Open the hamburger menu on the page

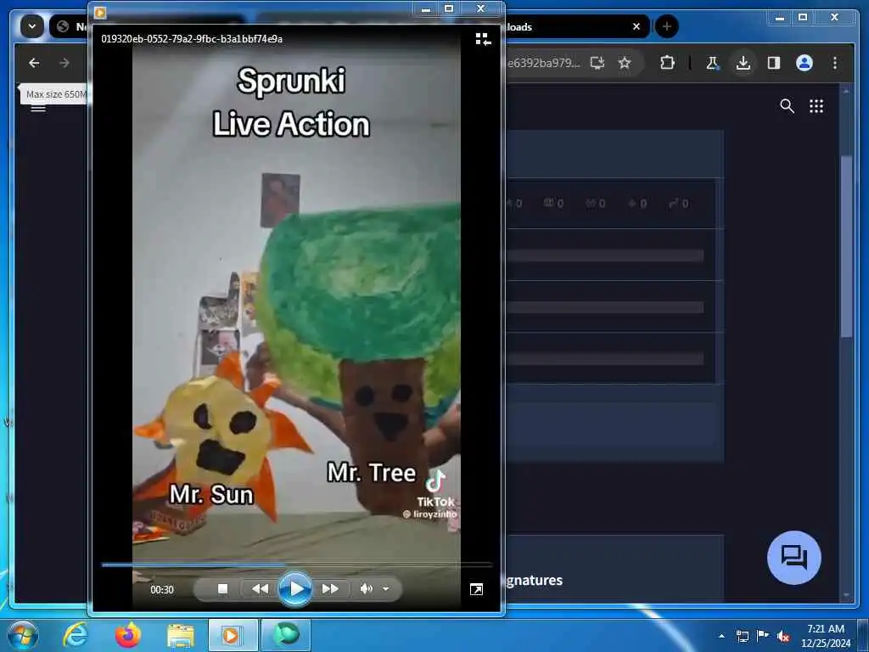(x=37, y=108)
